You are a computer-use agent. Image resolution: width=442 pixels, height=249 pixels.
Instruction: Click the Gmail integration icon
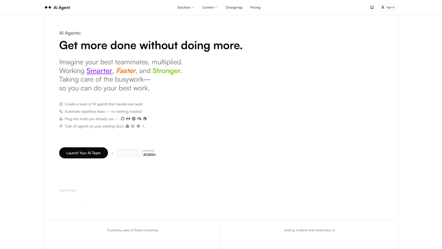(x=128, y=119)
